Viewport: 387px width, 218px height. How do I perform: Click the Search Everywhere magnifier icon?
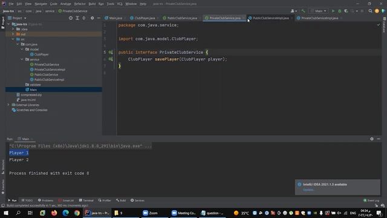370,11
